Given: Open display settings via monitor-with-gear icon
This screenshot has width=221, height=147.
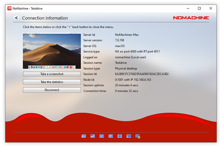Looking at the screenshot, I should point(138,137).
